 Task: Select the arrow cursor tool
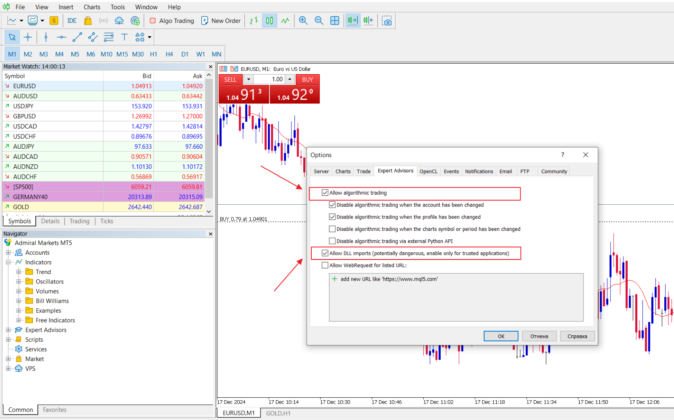12,37
